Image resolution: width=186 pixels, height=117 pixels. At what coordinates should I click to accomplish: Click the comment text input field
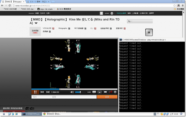[x=74, y=97]
